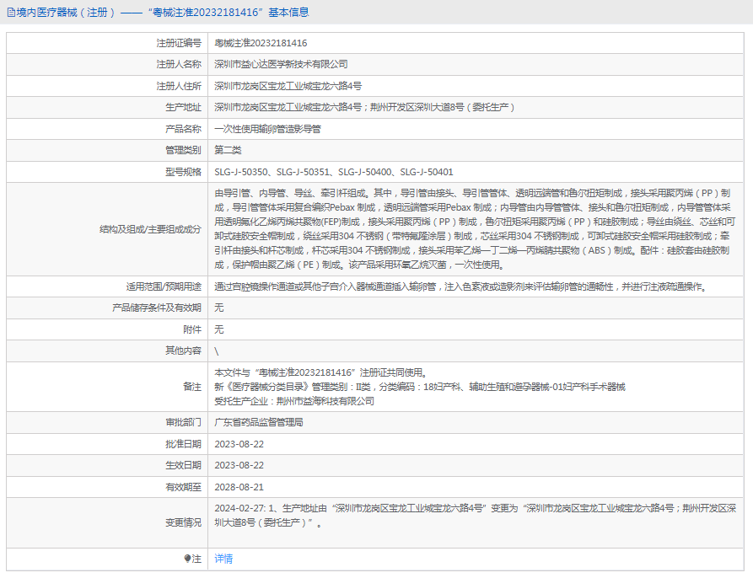Click backslash value in 其他内容 row
This screenshot has height=578, width=753.
(x=217, y=351)
